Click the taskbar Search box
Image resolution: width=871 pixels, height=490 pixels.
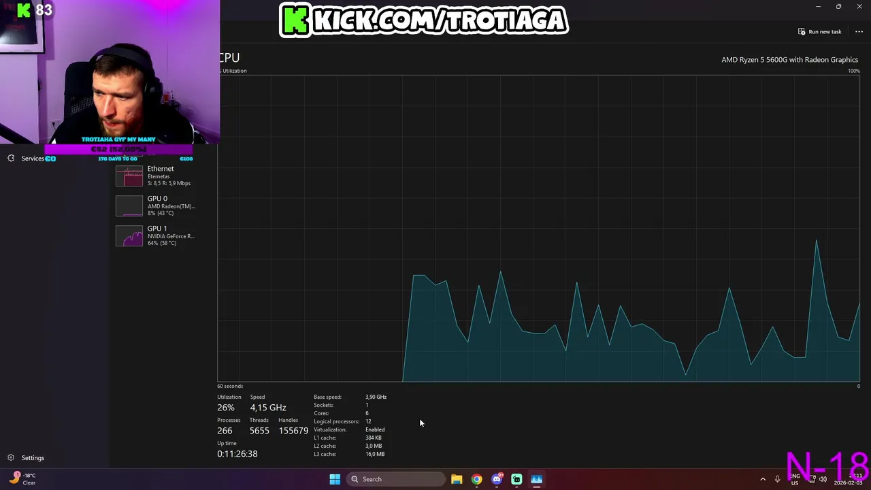click(x=396, y=479)
